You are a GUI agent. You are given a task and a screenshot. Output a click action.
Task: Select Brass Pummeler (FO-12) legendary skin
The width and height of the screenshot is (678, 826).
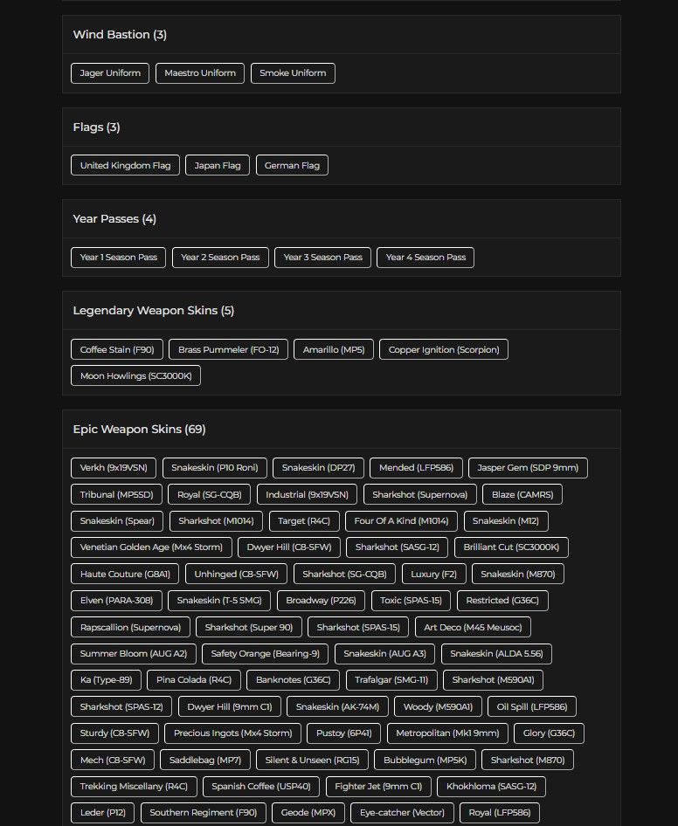click(x=228, y=350)
